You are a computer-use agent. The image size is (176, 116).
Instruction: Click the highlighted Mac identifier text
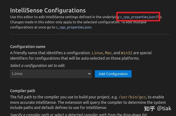(108, 53)
